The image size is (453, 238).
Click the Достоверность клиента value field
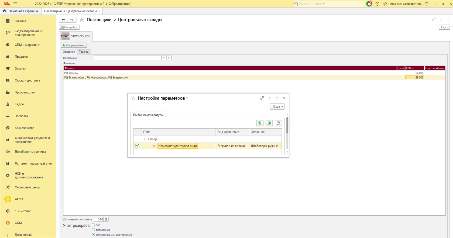tap(99, 219)
